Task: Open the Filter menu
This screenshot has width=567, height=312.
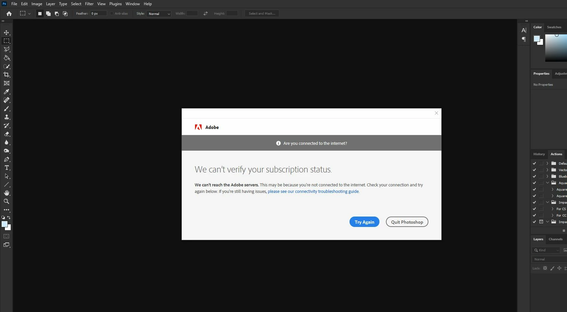Action: 89,4
